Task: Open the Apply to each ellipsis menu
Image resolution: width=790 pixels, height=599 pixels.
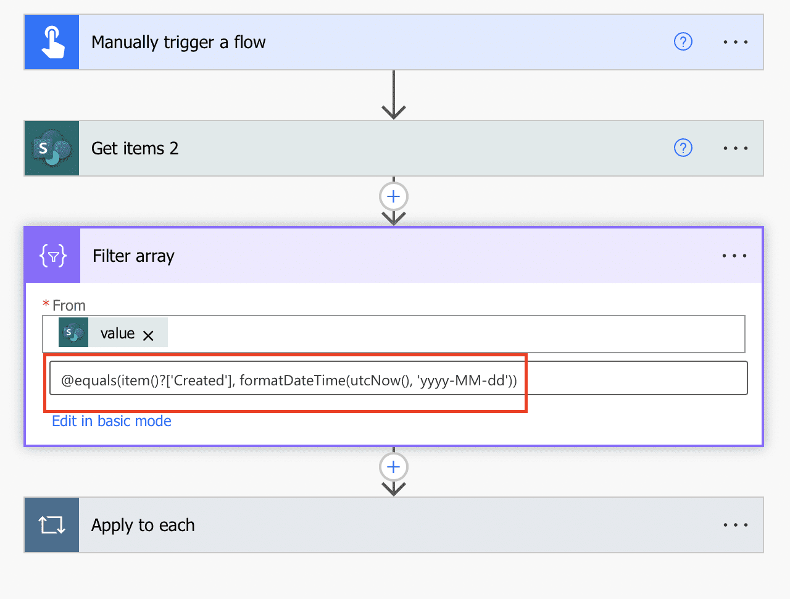Action: [736, 525]
